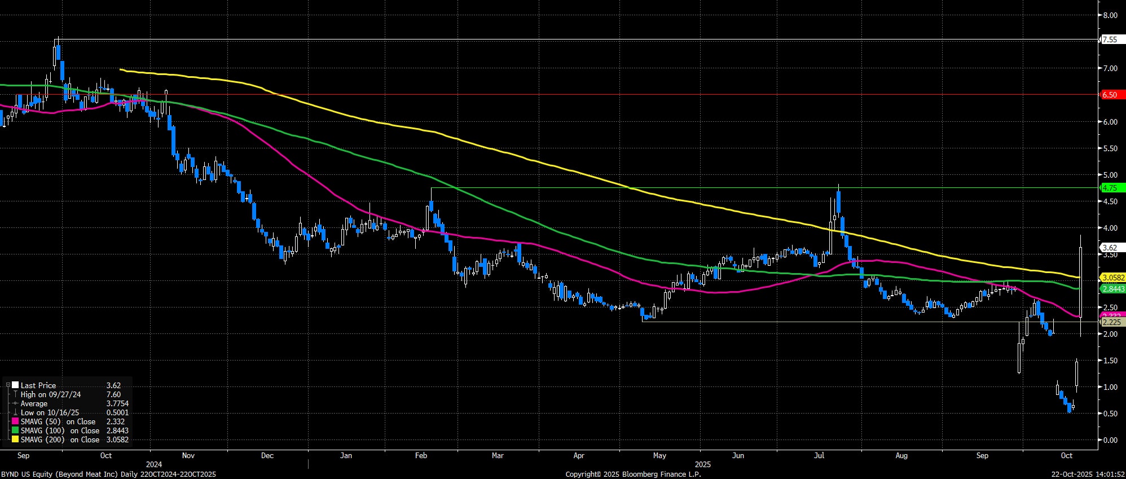Select the 'SMAVG (200) on Close' legend entry
The height and width of the screenshot is (479, 1126).
(60, 440)
